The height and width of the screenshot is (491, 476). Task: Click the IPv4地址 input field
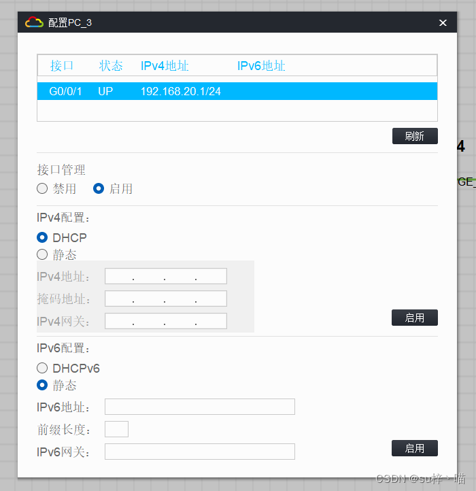point(166,276)
